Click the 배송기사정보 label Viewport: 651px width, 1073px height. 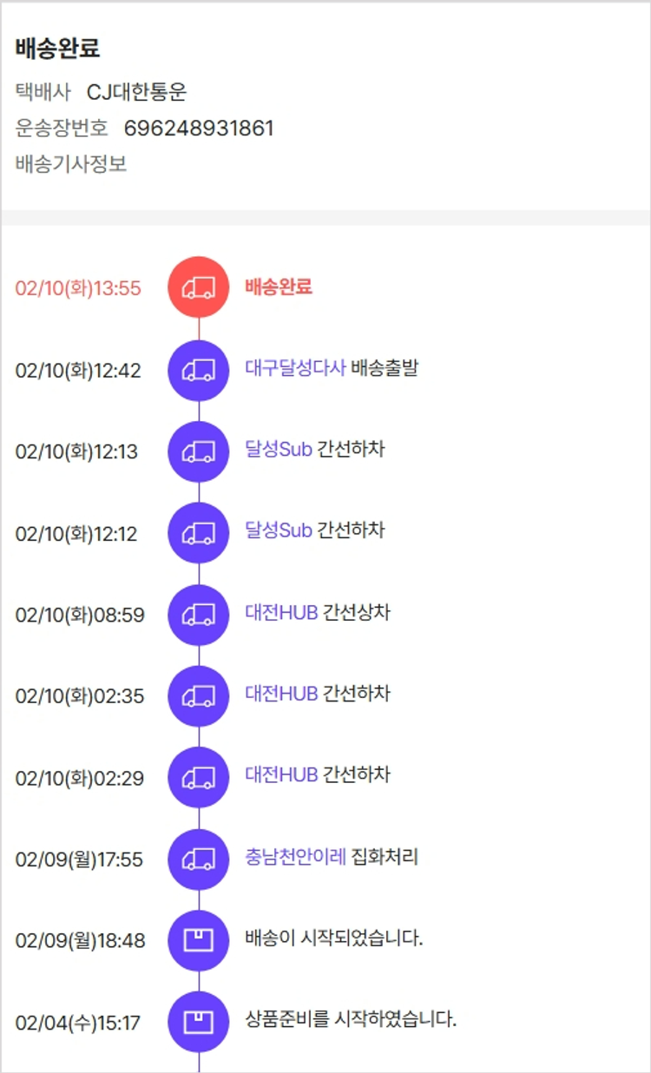click(x=71, y=164)
